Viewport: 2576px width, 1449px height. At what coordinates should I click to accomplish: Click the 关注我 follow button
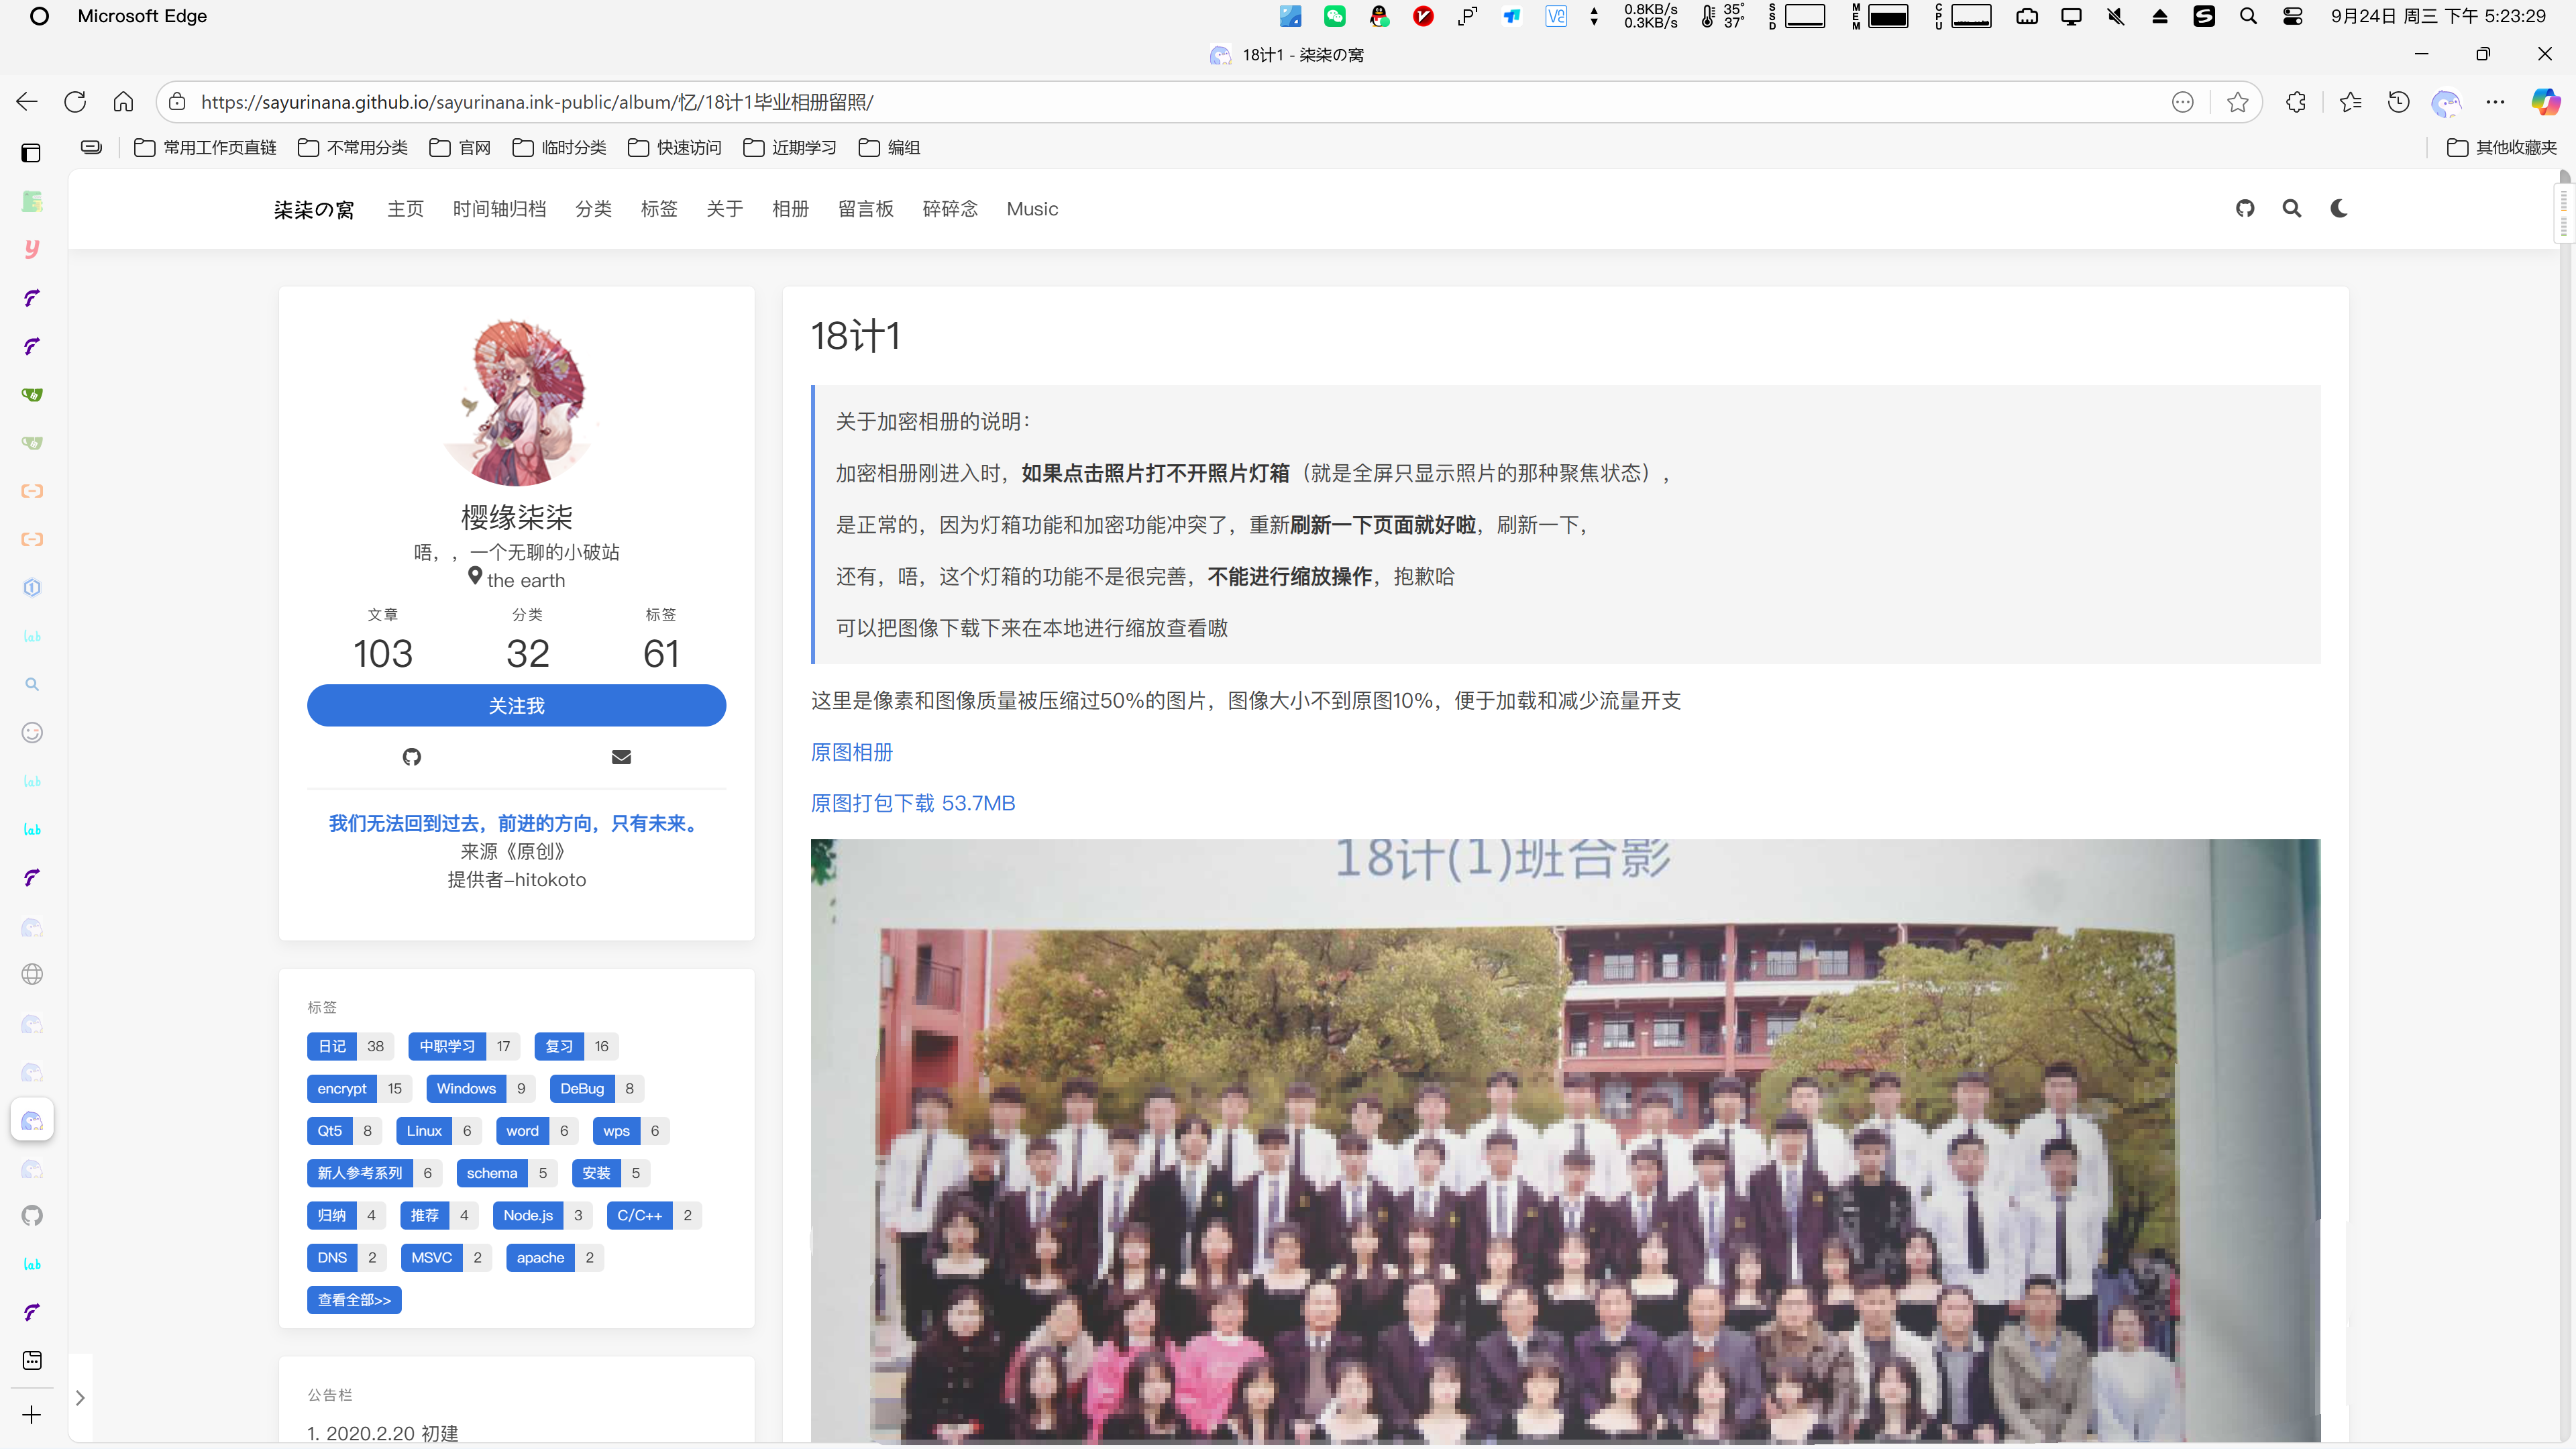coord(516,706)
